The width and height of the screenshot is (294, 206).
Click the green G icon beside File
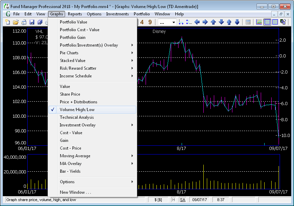(x=8, y=14)
